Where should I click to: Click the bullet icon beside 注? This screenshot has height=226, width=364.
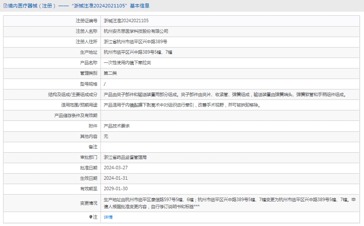(91, 217)
